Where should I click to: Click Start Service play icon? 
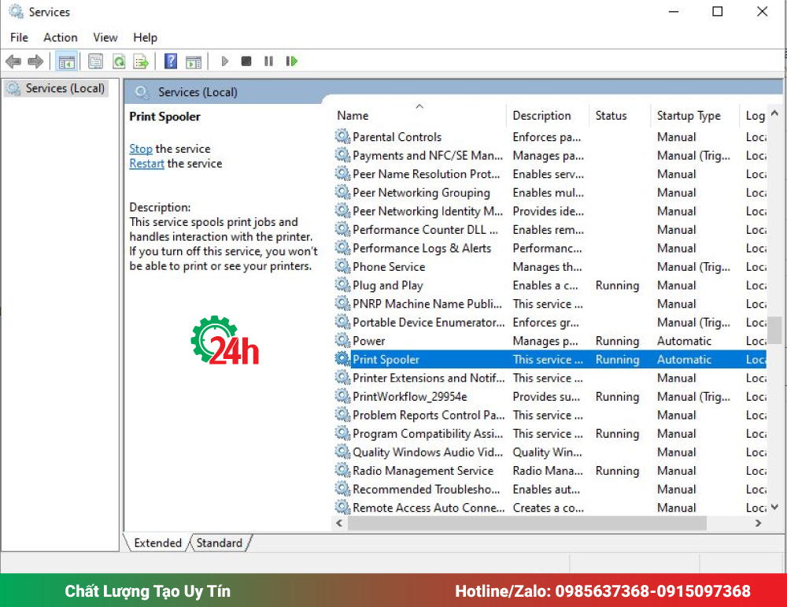[225, 61]
